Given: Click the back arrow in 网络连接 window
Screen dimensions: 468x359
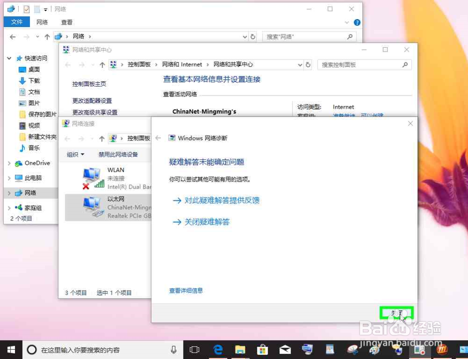Looking at the screenshot, I should coord(68,138).
